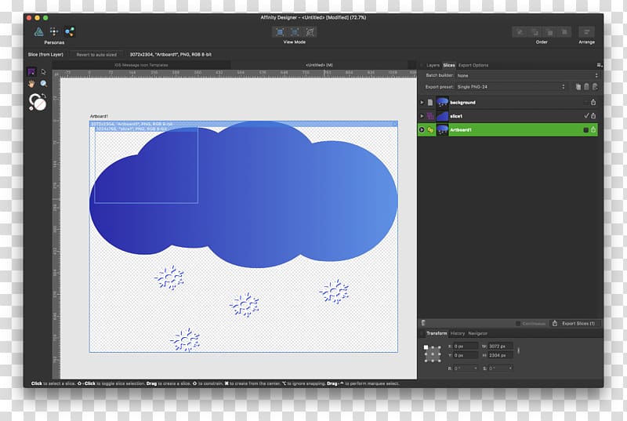Activate the Zoom magnifier tool
Screen dimensions: 627x421
pyautogui.click(x=44, y=83)
